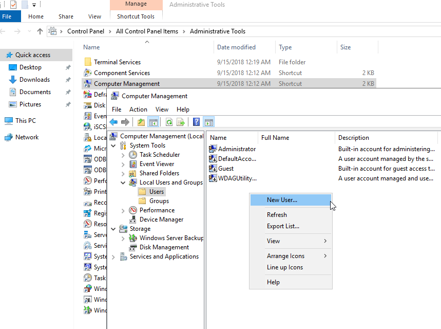Click the Administrator user account icon
The image size is (441, 329).
[x=213, y=149]
